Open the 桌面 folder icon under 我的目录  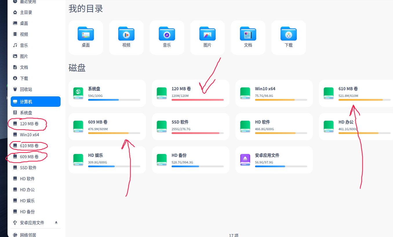point(86,34)
